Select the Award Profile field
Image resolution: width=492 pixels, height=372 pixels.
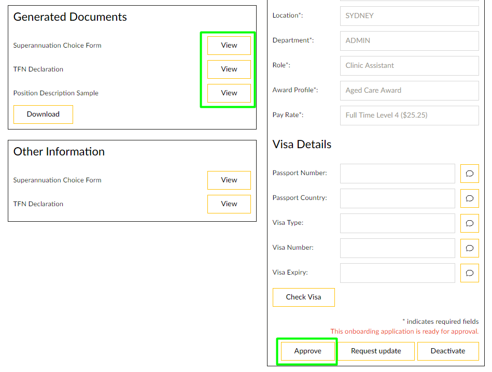pos(410,91)
